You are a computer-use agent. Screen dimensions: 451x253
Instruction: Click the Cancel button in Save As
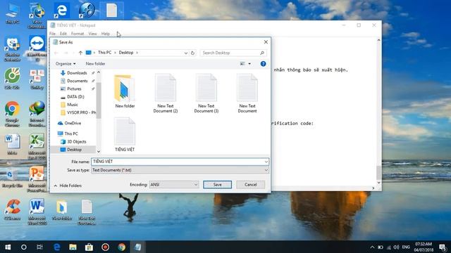pos(250,184)
